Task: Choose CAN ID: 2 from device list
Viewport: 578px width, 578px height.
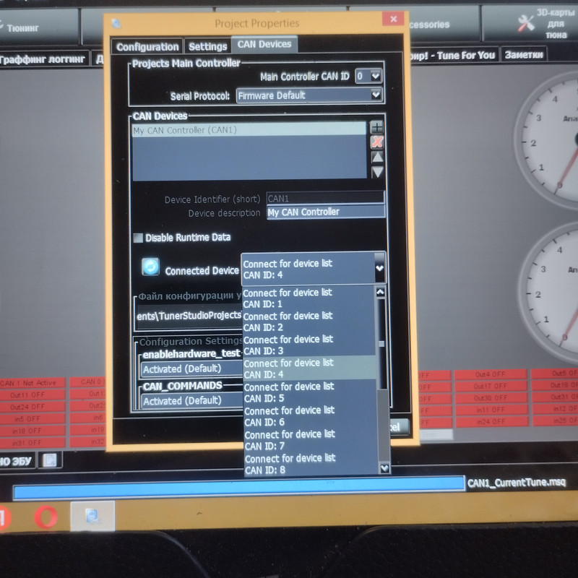Action: point(309,322)
